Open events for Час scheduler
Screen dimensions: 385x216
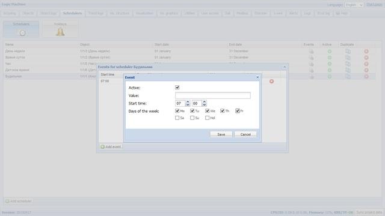coord(312,64)
